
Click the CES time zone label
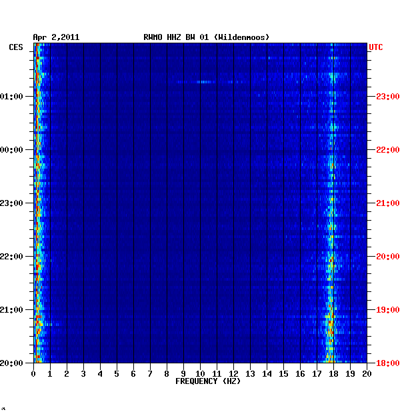click(x=16, y=47)
